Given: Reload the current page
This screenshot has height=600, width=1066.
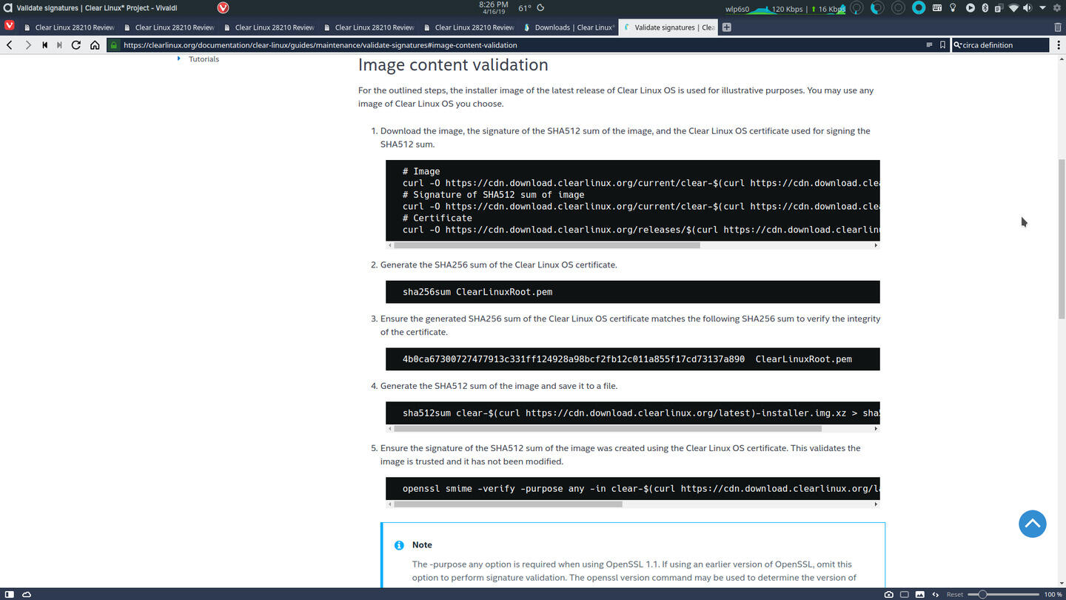Looking at the screenshot, I should click(76, 45).
